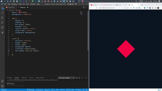Click Port : 5500 Live Server status
Image resolution: width=162 pixels, height=91 pixels.
click(70, 90)
